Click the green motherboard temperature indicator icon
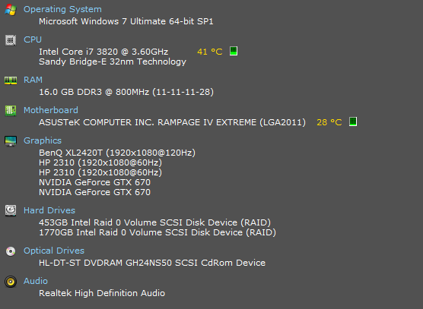The width and height of the screenshot is (423, 309). [x=353, y=121]
